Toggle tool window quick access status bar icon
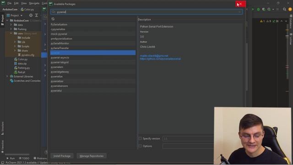Screen dimensions: 293x165 [x=2, y=163]
